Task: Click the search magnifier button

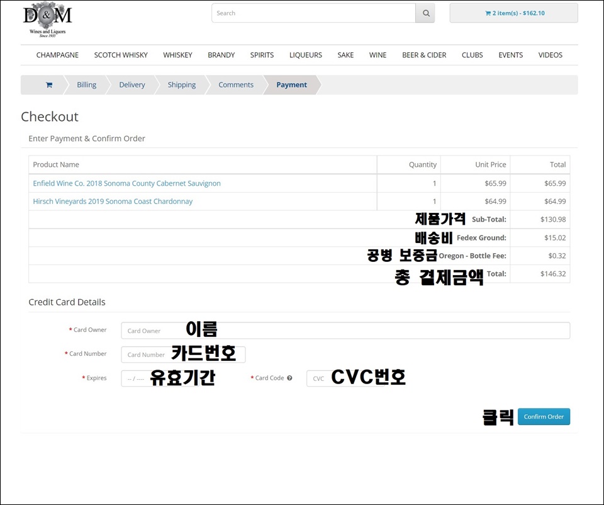Action: 425,13
